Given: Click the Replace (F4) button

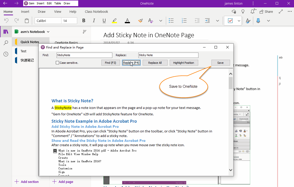Looking at the screenshot, I should [x=131, y=63].
